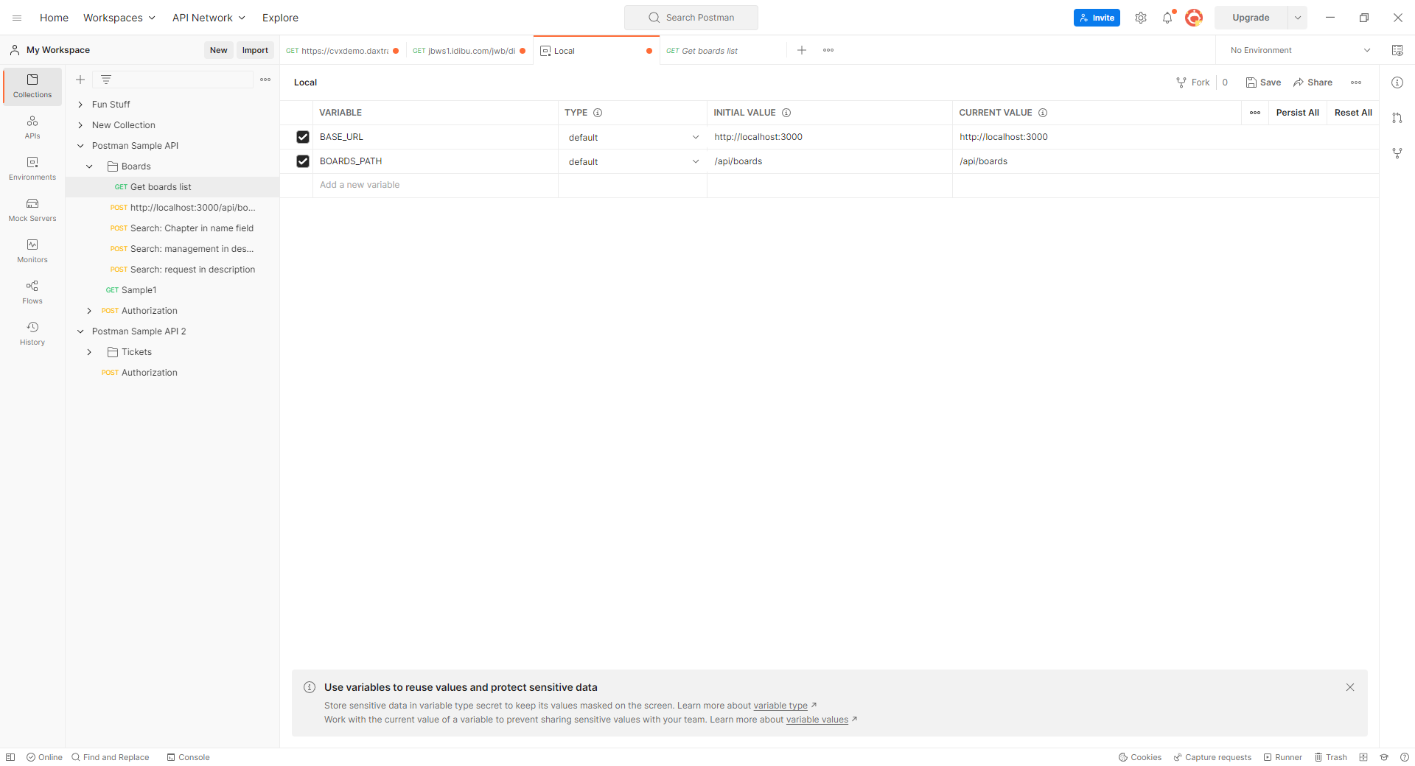The image size is (1415, 766).
Task: Open Upgrade options arrow
Action: click(1298, 18)
